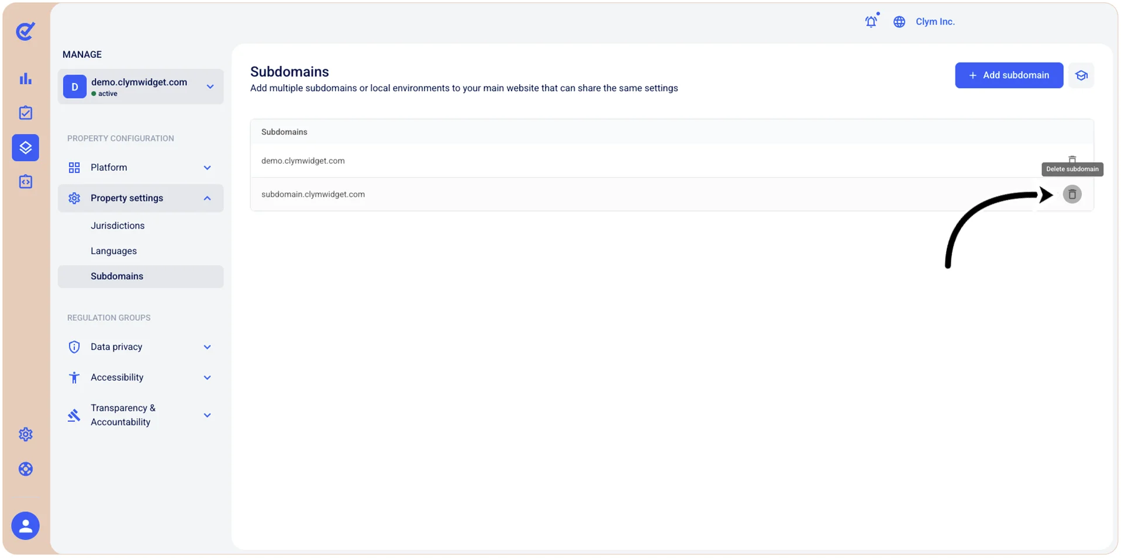Click the Property settings label
Viewport: 1121px width, 558px height.
[x=127, y=198]
